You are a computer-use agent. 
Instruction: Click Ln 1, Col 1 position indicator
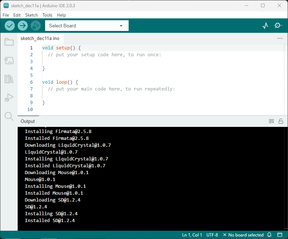[192, 235]
